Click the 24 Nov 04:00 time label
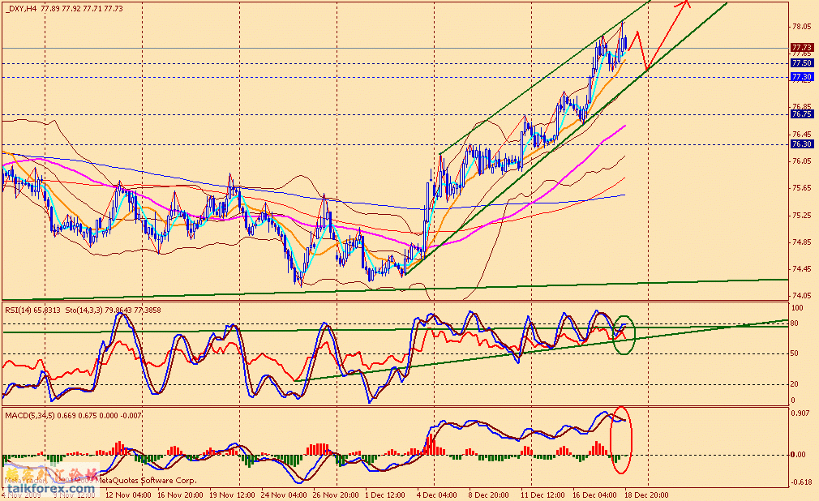 pos(284,495)
